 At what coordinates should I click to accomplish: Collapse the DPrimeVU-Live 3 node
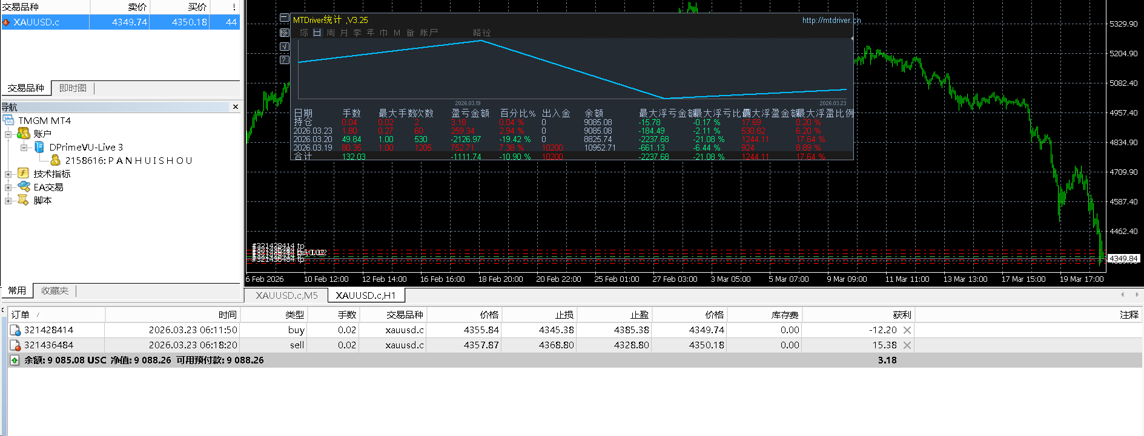click(x=24, y=147)
